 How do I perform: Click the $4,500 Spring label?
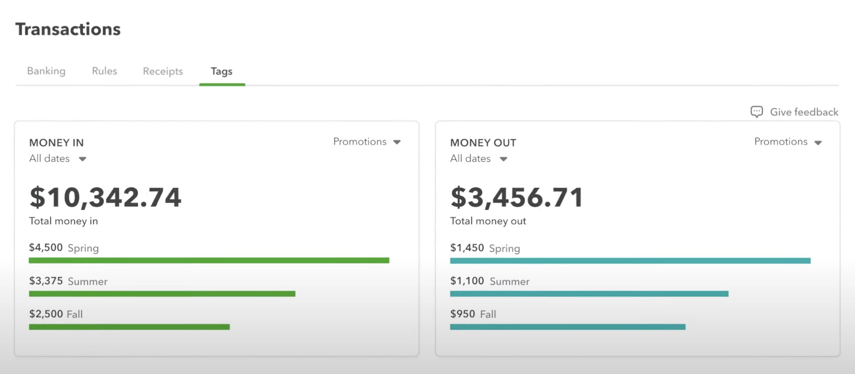point(64,248)
